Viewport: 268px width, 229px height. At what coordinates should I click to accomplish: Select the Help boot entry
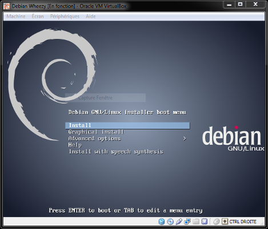tap(75, 145)
